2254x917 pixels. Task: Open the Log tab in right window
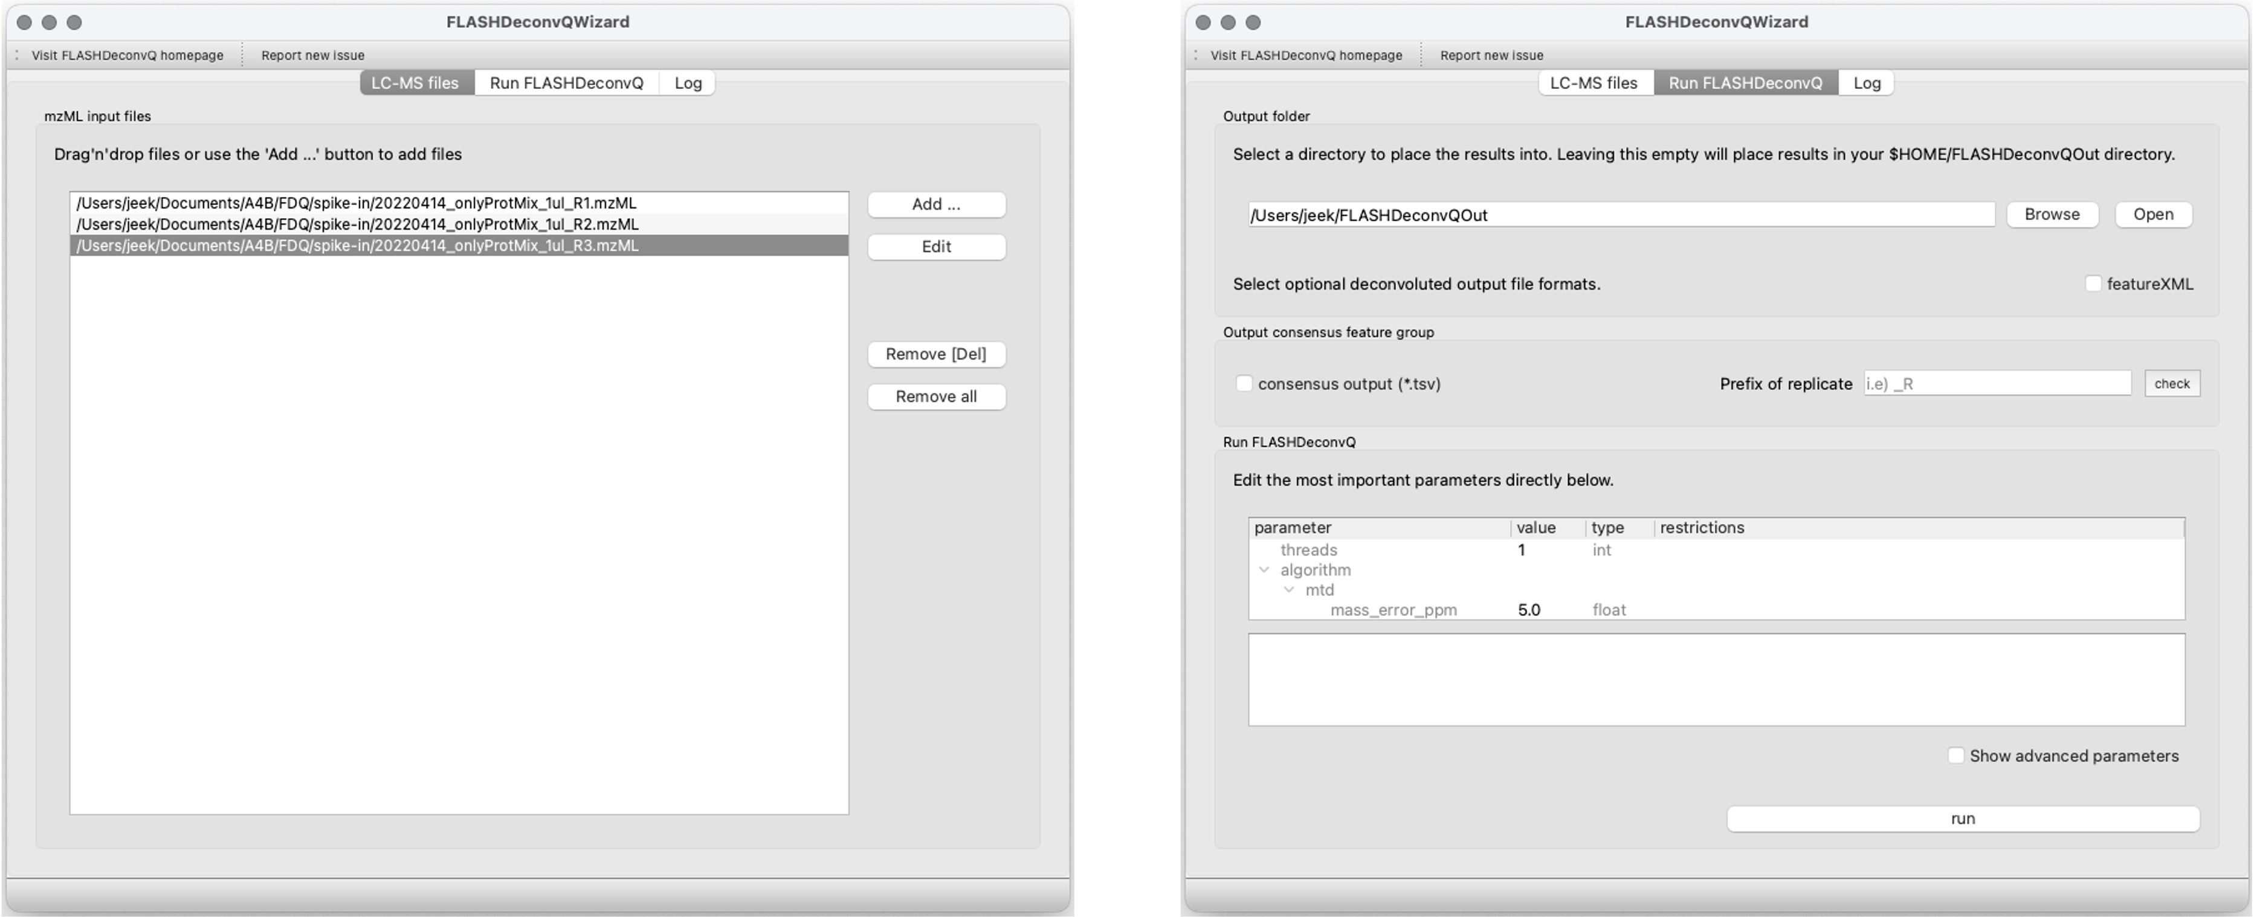[1867, 83]
